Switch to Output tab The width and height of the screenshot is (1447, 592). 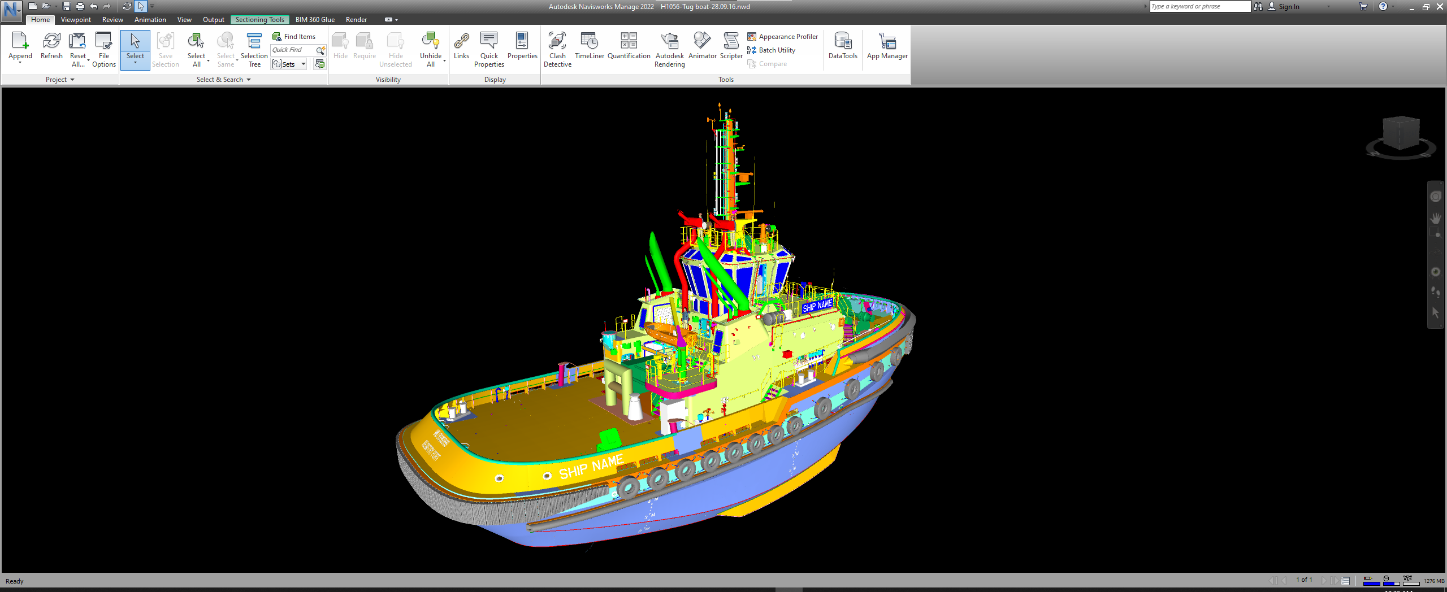[213, 20]
